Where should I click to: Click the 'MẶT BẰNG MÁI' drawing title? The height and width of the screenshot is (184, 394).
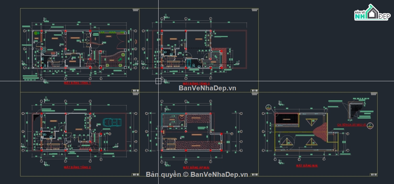(x=307, y=166)
